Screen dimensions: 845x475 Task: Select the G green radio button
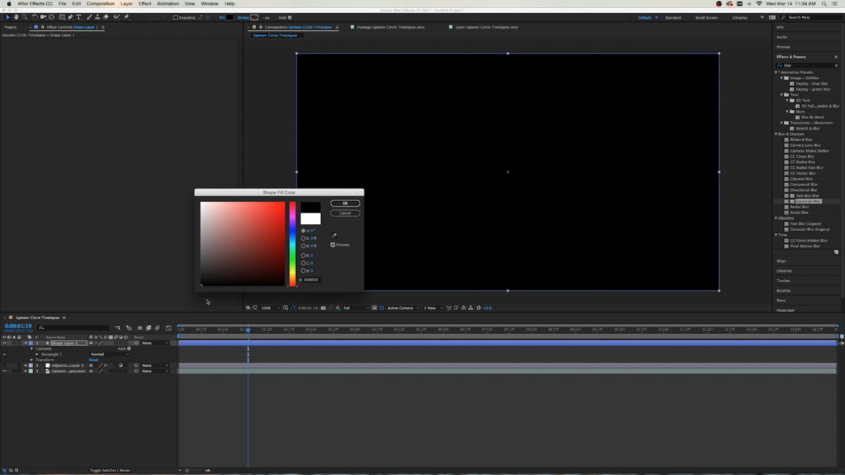click(303, 263)
